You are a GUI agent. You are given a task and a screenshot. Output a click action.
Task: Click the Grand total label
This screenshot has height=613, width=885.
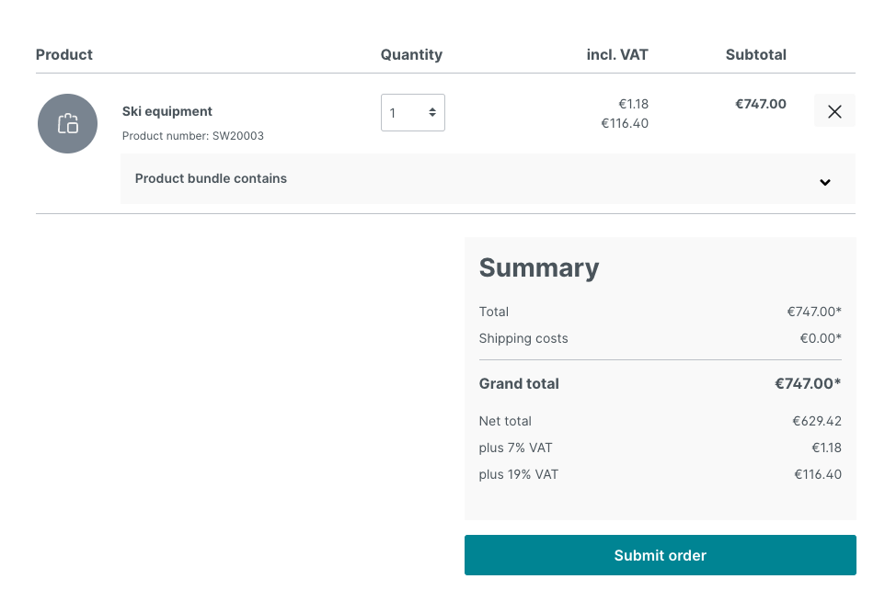tap(519, 383)
